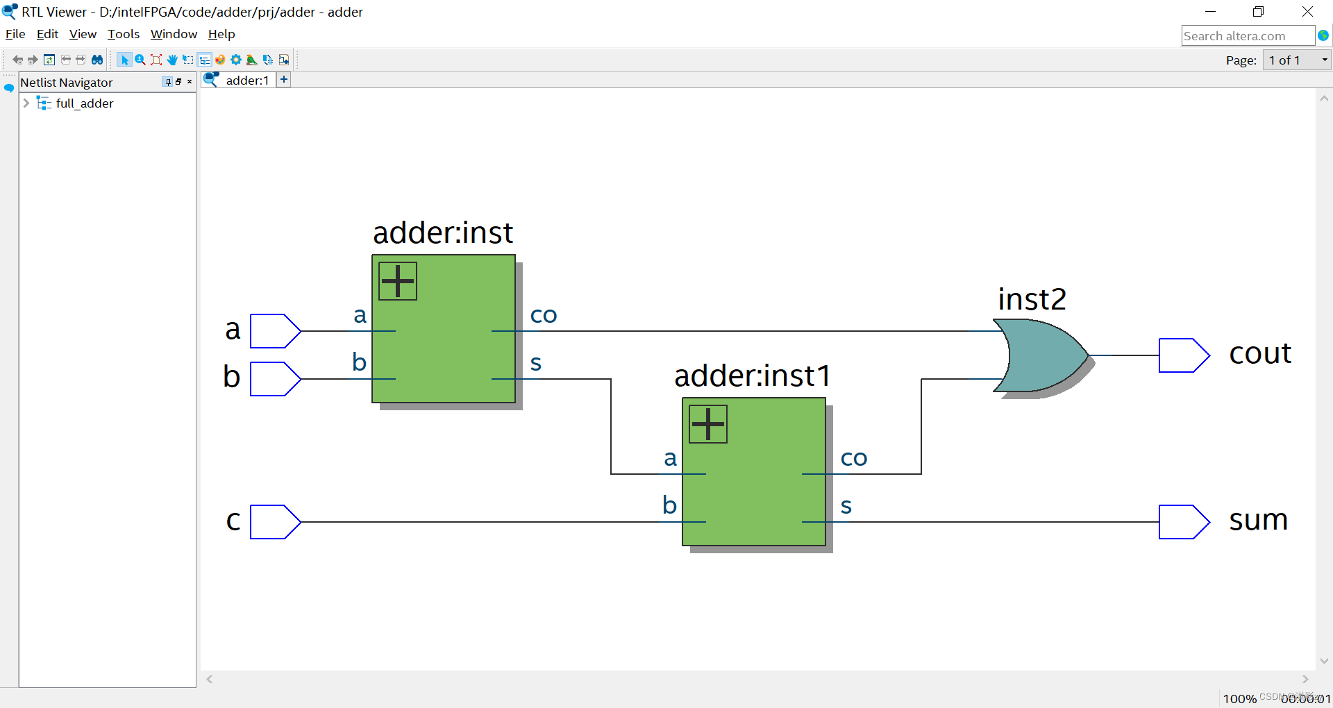Click the 100% zoom status text
Viewport: 1333px width, 708px height.
point(1239,699)
